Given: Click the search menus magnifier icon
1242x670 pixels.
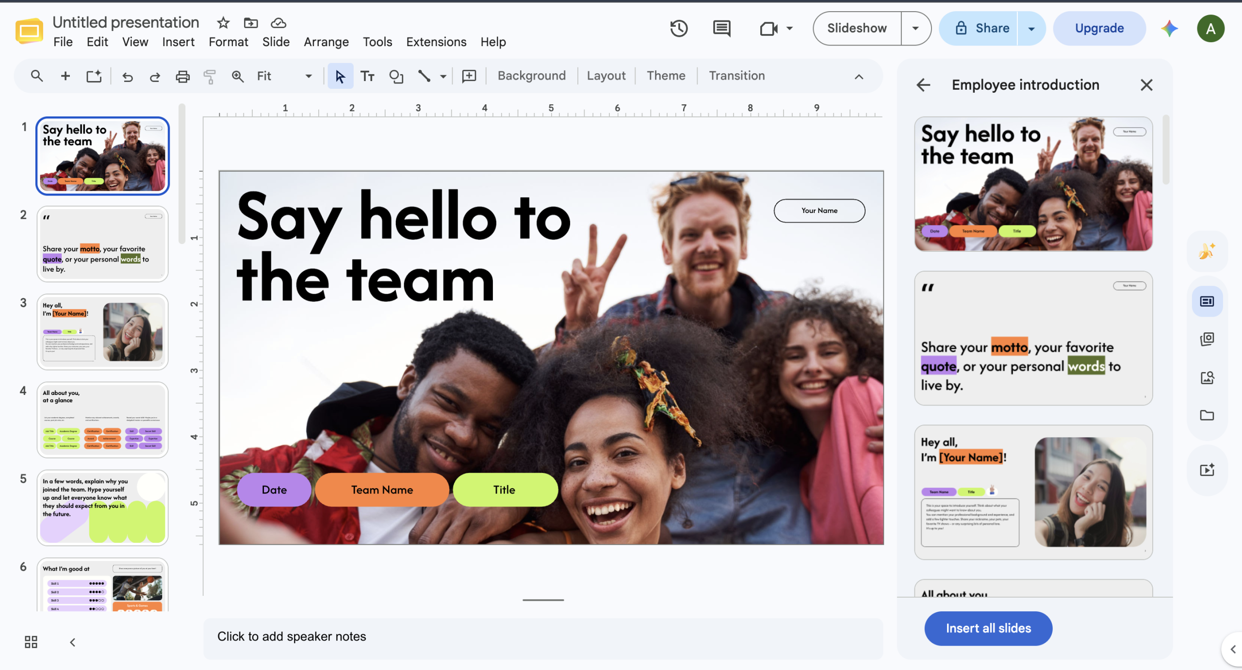Looking at the screenshot, I should [x=37, y=76].
